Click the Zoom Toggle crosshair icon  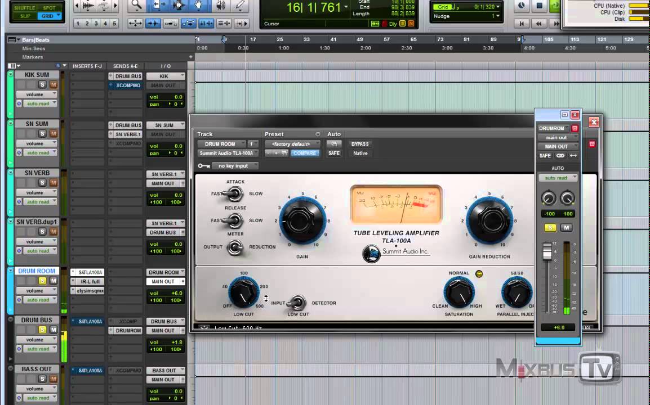click(135, 24)
